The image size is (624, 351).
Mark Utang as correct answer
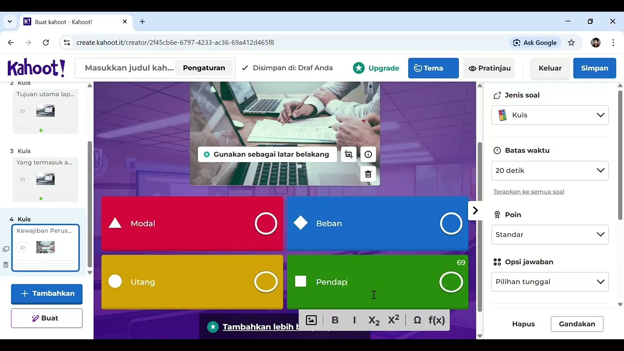pos(266,282)
